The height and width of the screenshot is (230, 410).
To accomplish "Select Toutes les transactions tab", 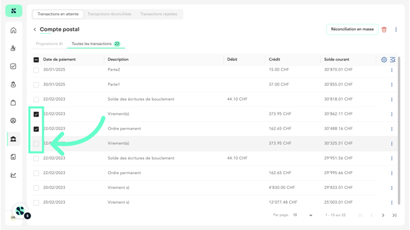I will (96, 44).
